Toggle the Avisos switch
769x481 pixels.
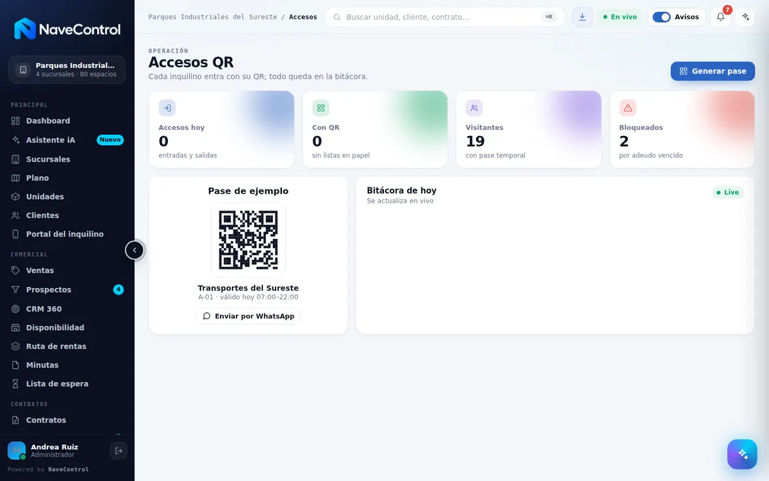pyautogui.click(x=661, y=17)
